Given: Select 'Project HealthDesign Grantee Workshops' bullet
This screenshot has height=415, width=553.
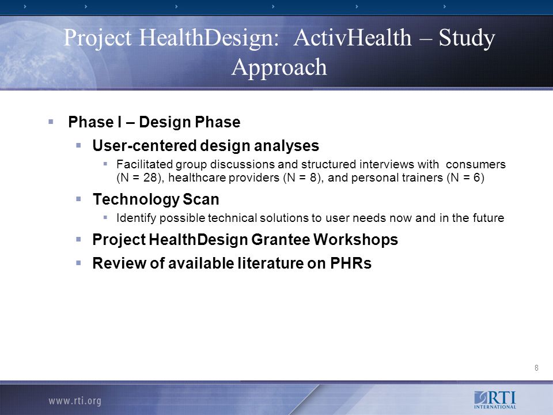Looking at the screenshot, I should pyautogui.click(x=245, y=240).
